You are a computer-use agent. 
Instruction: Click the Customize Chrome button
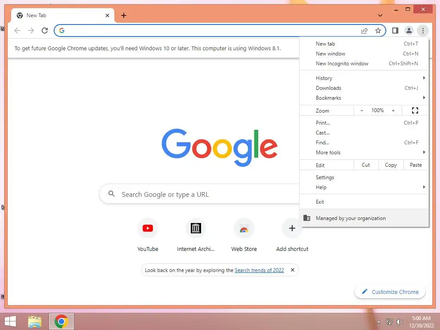click(390, 292)
